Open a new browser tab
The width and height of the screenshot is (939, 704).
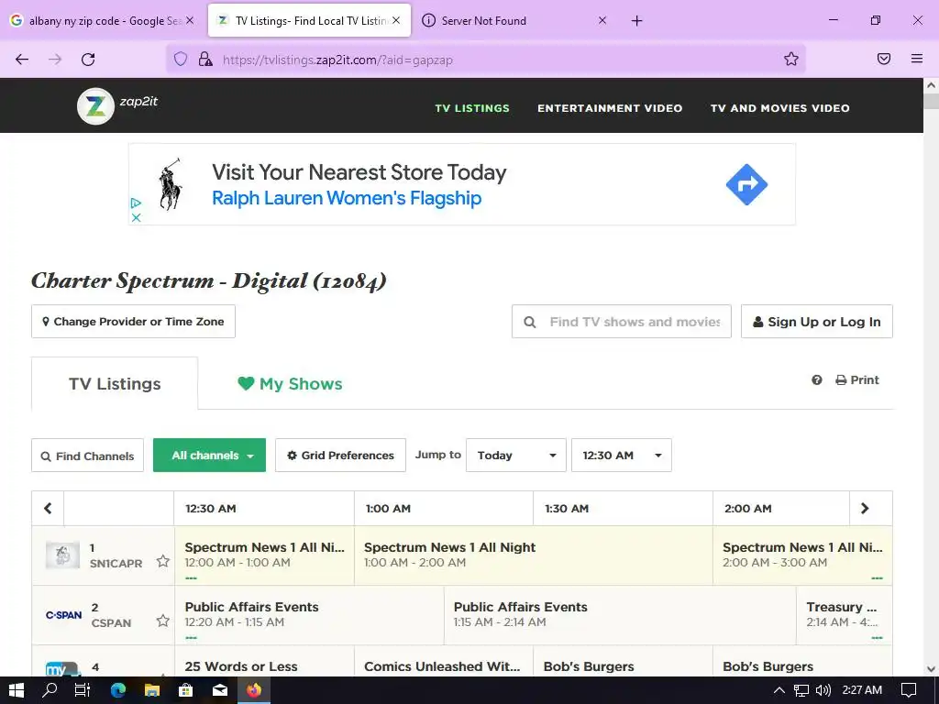tap(636, 21)
